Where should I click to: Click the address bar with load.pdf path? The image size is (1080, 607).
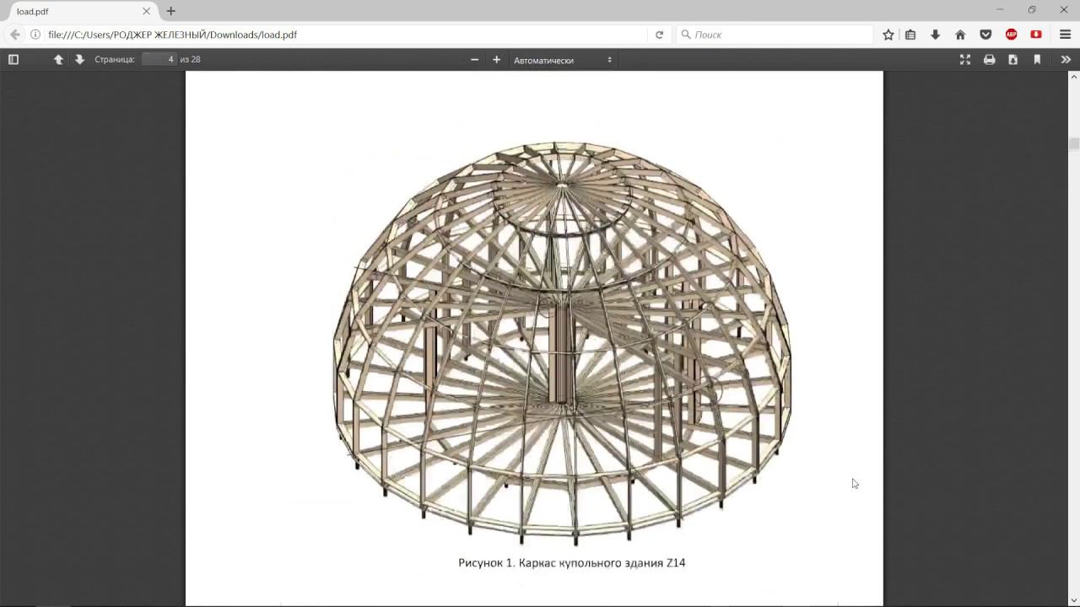point(346,35)
